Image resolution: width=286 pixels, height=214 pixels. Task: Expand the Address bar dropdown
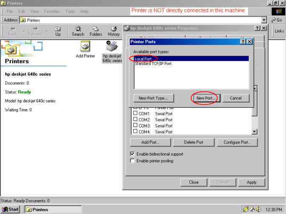coord(264,20)
